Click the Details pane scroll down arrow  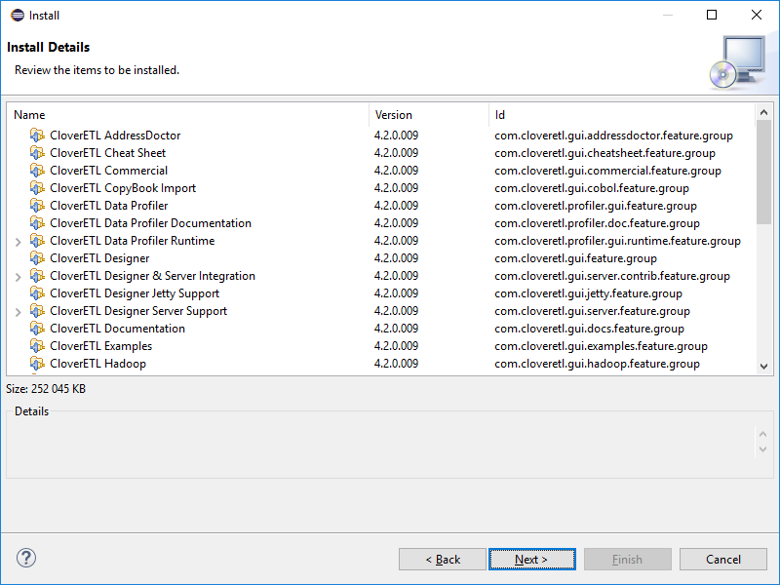[762, 449]
